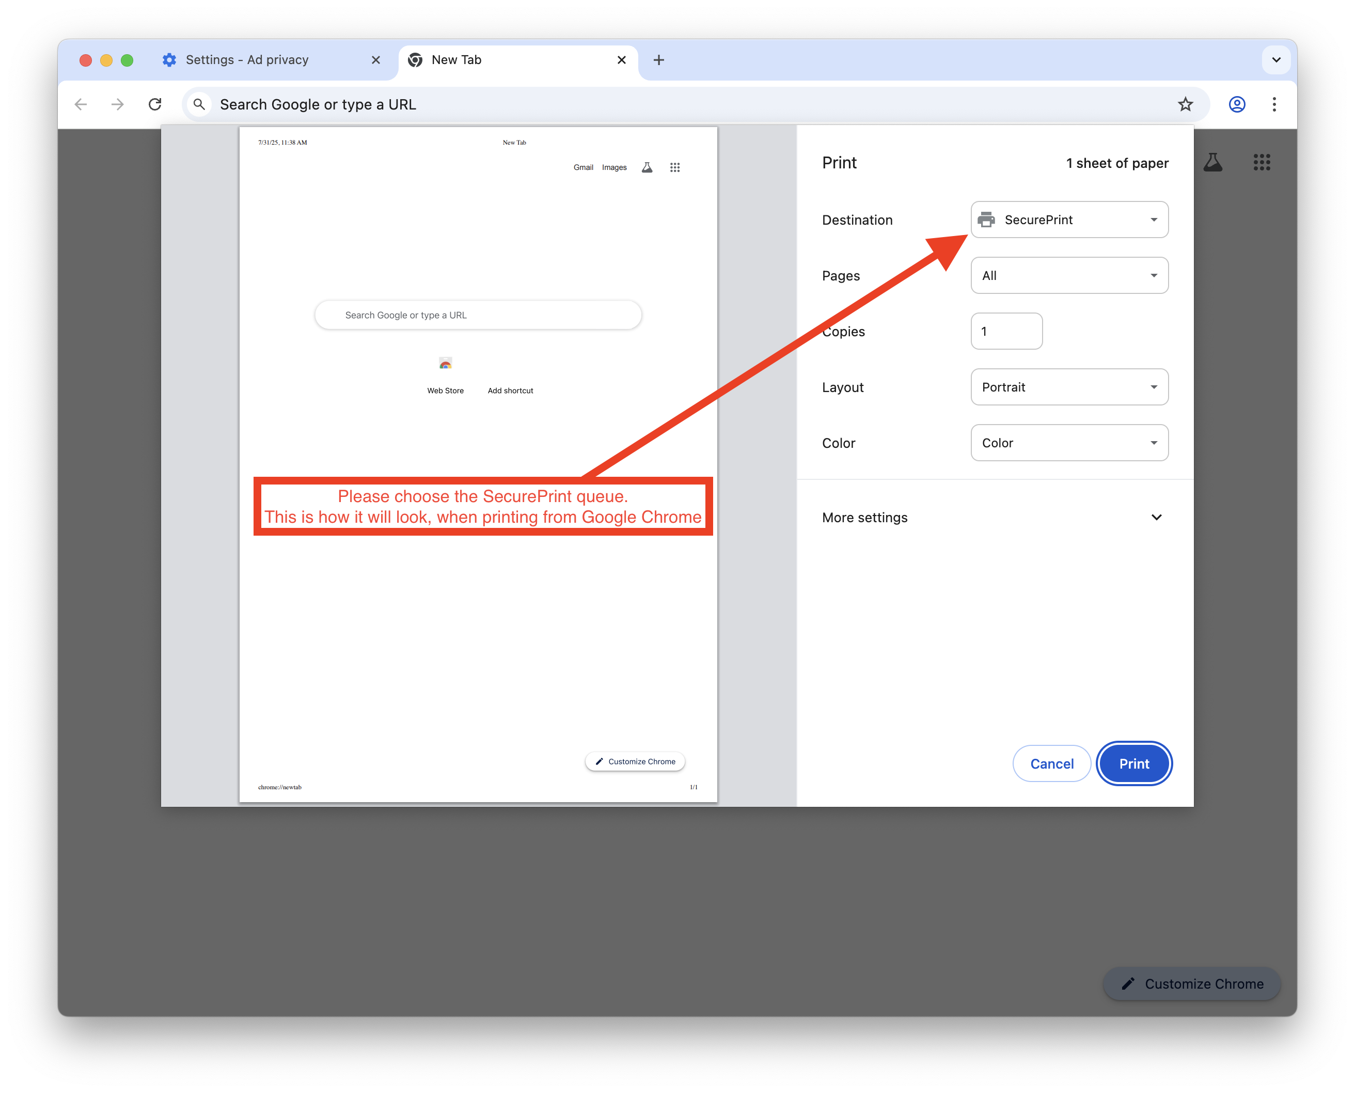This screenshot has width=1355, height=1093.
Task: Click the bookmark star icon
Action: (1185, 104)
